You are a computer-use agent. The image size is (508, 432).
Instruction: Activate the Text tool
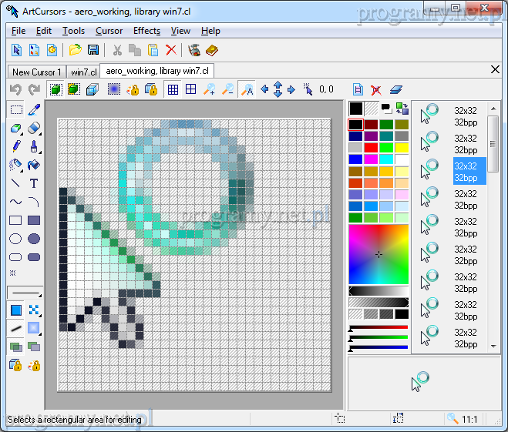point(34,183)
